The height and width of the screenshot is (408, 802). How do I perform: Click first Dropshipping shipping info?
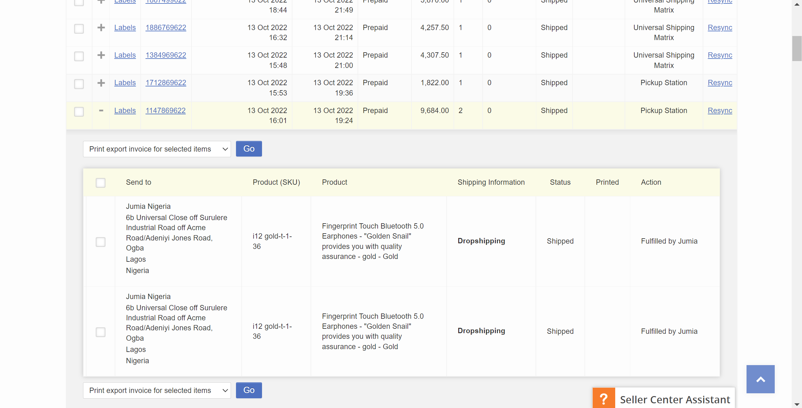tap(481, 241)
